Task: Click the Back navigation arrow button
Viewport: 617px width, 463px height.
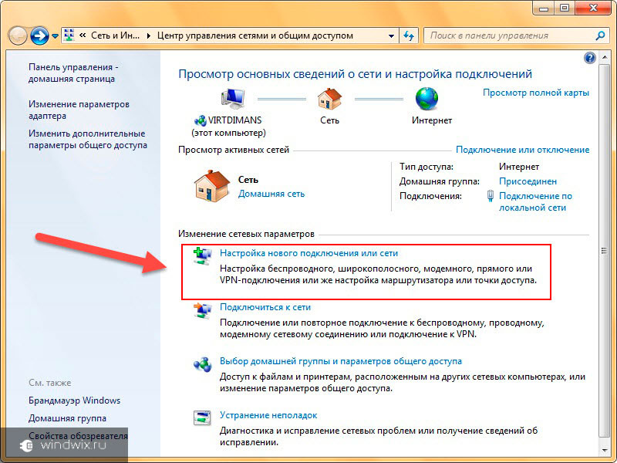Action: point(18,35)
